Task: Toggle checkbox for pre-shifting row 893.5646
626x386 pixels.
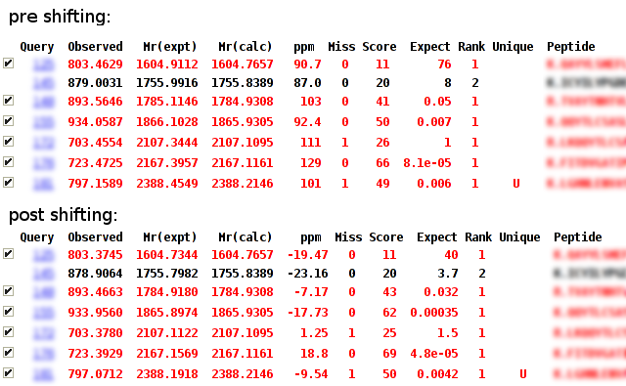Action: coord(9,100)
